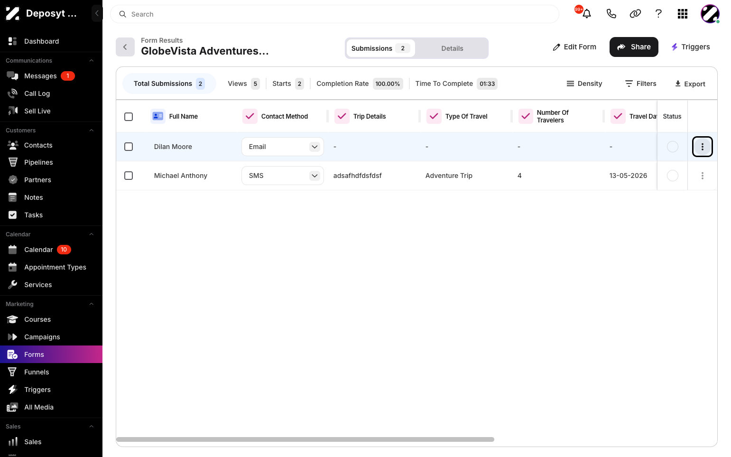
Task: Open Dashboard in the sidebar
Action: click(x=51, y=41)
